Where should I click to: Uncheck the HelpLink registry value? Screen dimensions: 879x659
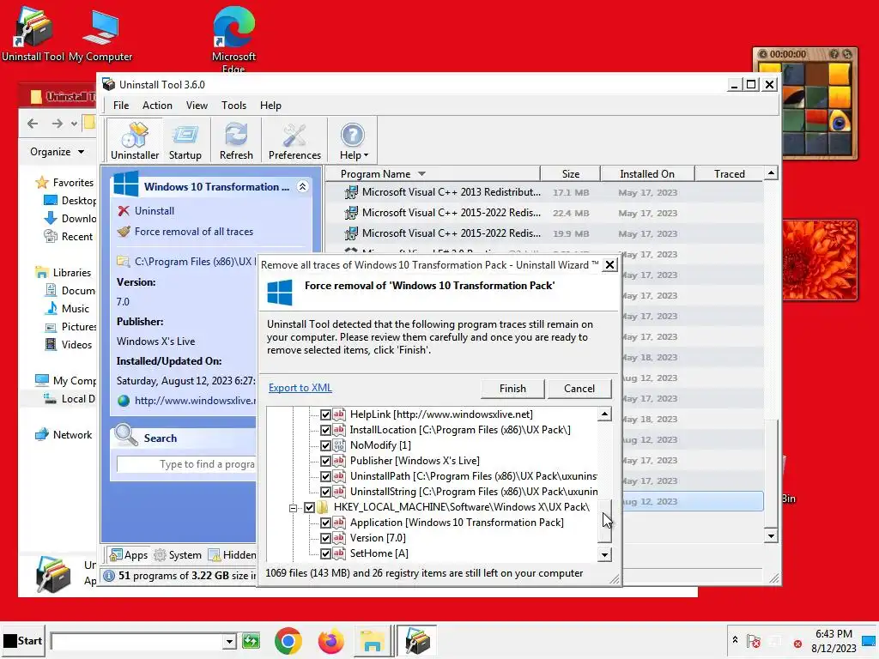tap(325, 414)
